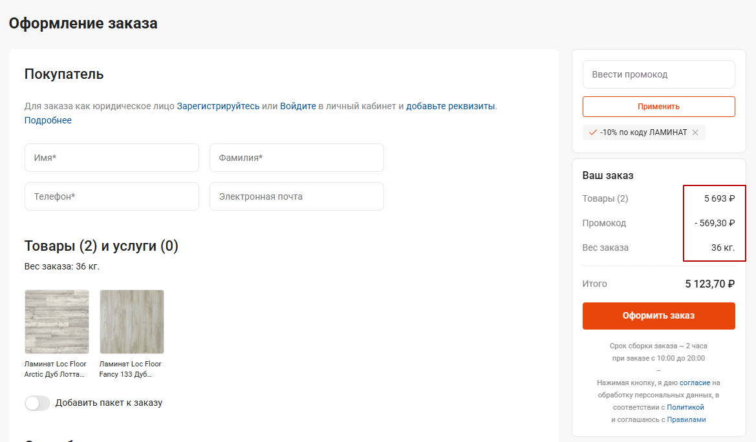Click the добавьте реквизиты link
Image resolution: width=756 pixels, height=442 pixels.
[450, 106]
